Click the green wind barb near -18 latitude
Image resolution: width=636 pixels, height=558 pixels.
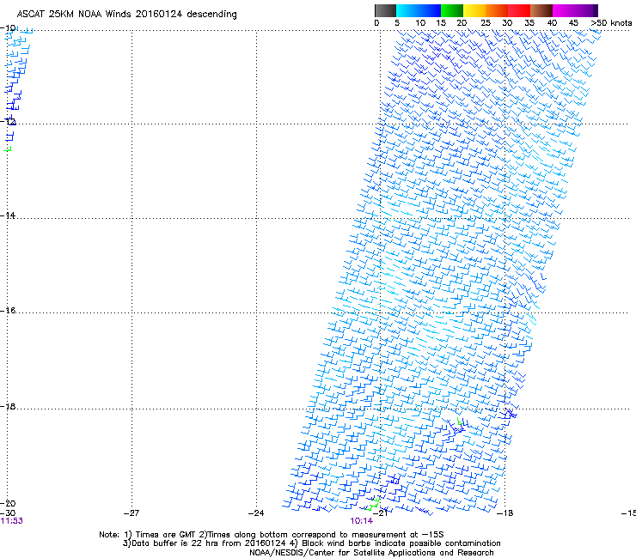click(460, 422)
